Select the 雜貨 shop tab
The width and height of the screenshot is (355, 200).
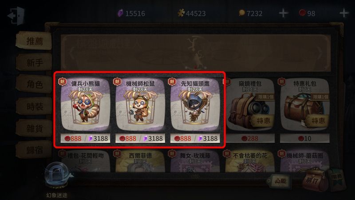[x=35, y=128]
